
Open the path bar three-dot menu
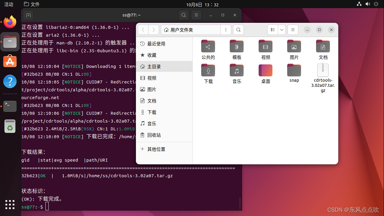point(226,30)
